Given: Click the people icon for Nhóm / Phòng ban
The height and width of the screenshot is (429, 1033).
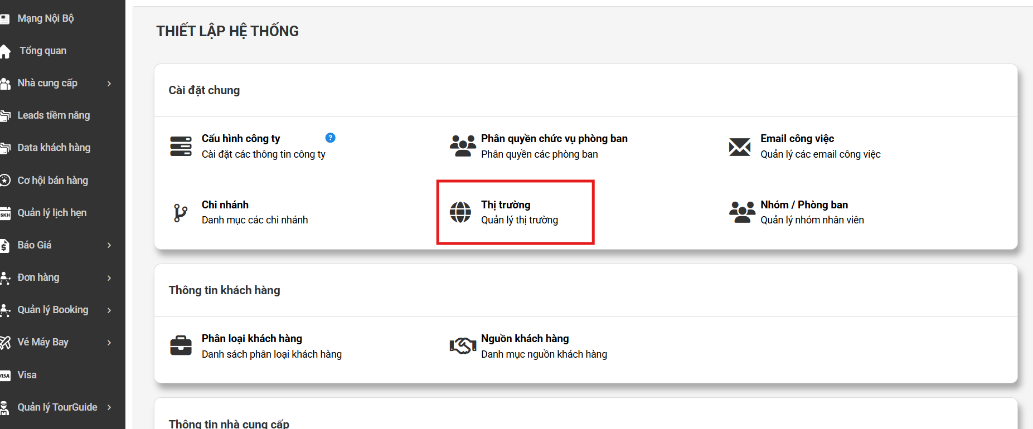Looking at the screenshot, I should pyautogui.click(x=742, y=212).
